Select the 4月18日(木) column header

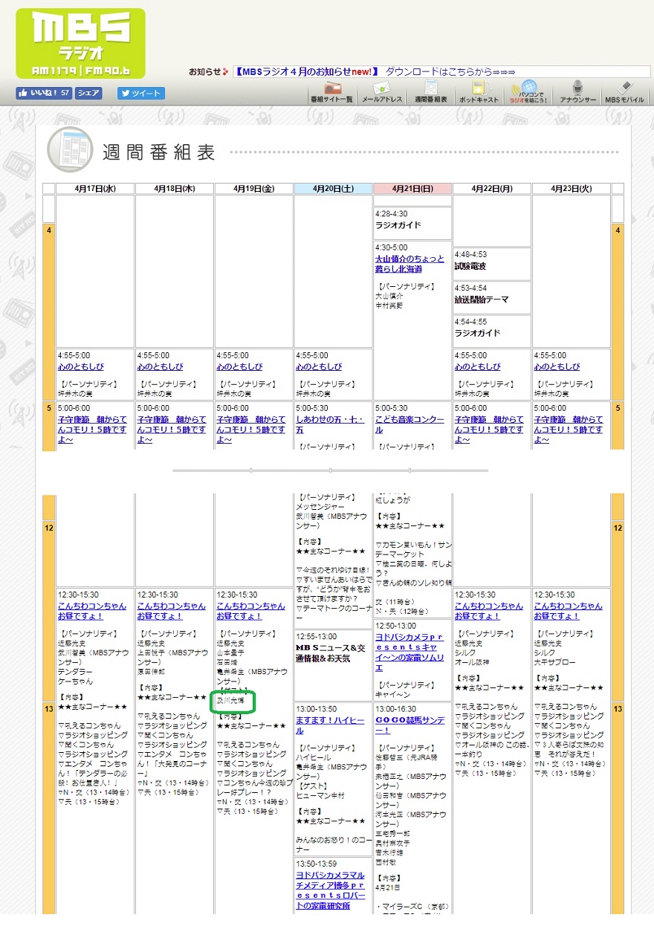pyautogui.click(x=175, y=189)
